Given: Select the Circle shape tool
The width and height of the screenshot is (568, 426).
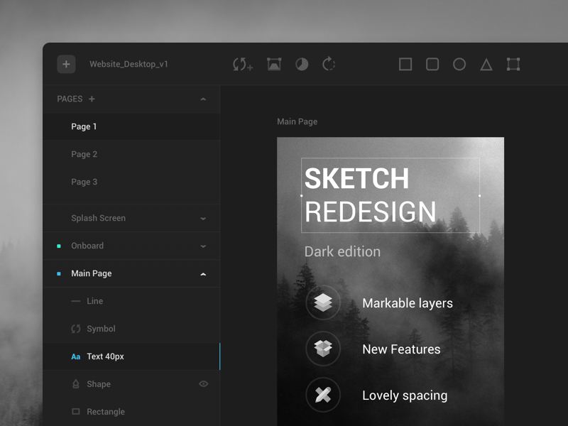Looking at the screenshot, I should pyautogui.click(x=459, y=65).
